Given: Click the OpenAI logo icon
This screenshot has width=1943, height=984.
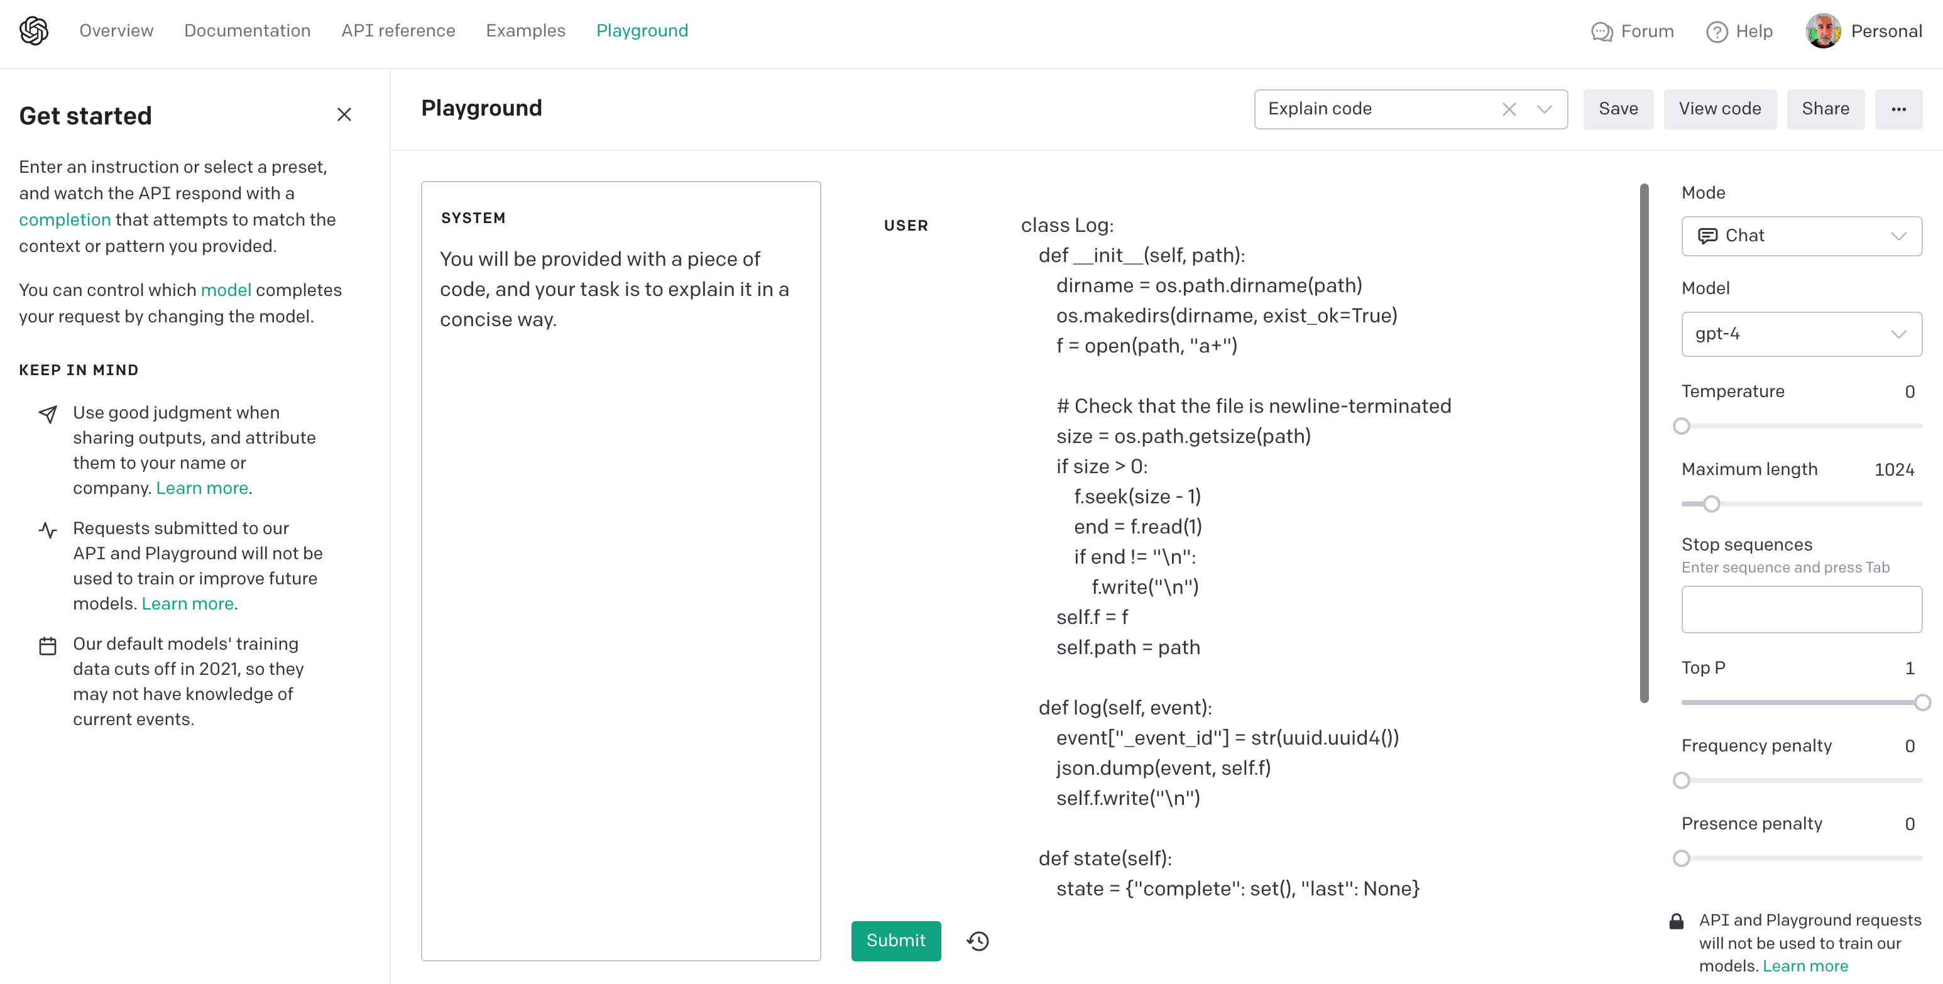Looking at the screenshot, I should [34, 31].
